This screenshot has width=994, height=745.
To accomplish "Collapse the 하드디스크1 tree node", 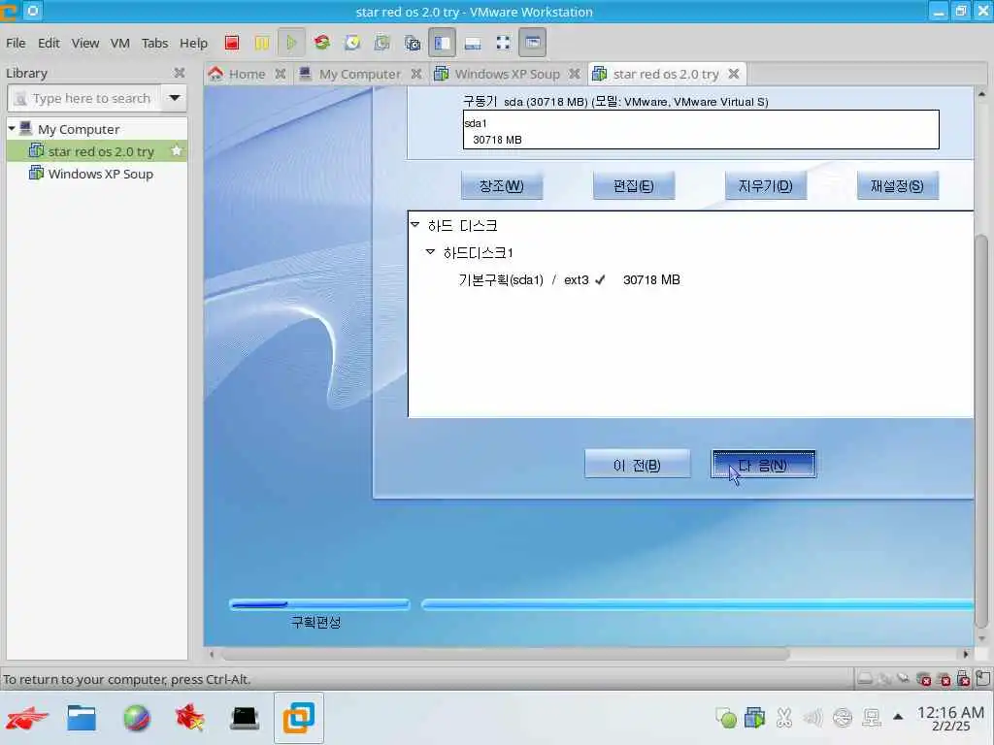I will [x=430, y=252].
